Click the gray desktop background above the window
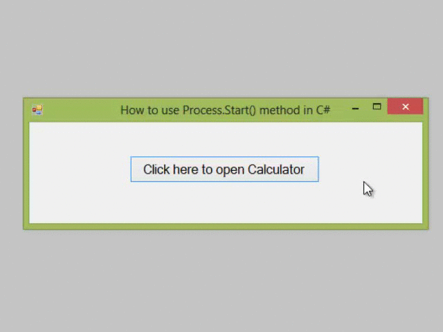The height and width of the screenshot is (332, 443). coord(221,48)
